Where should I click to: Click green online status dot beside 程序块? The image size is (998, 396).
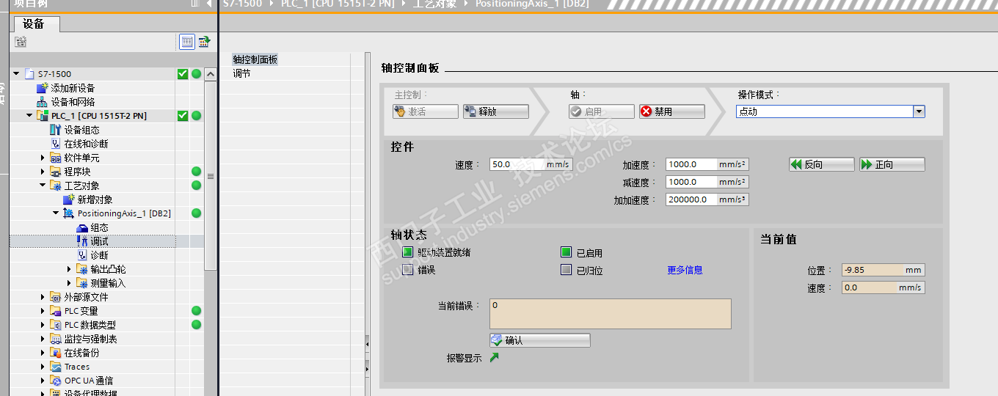196,172
